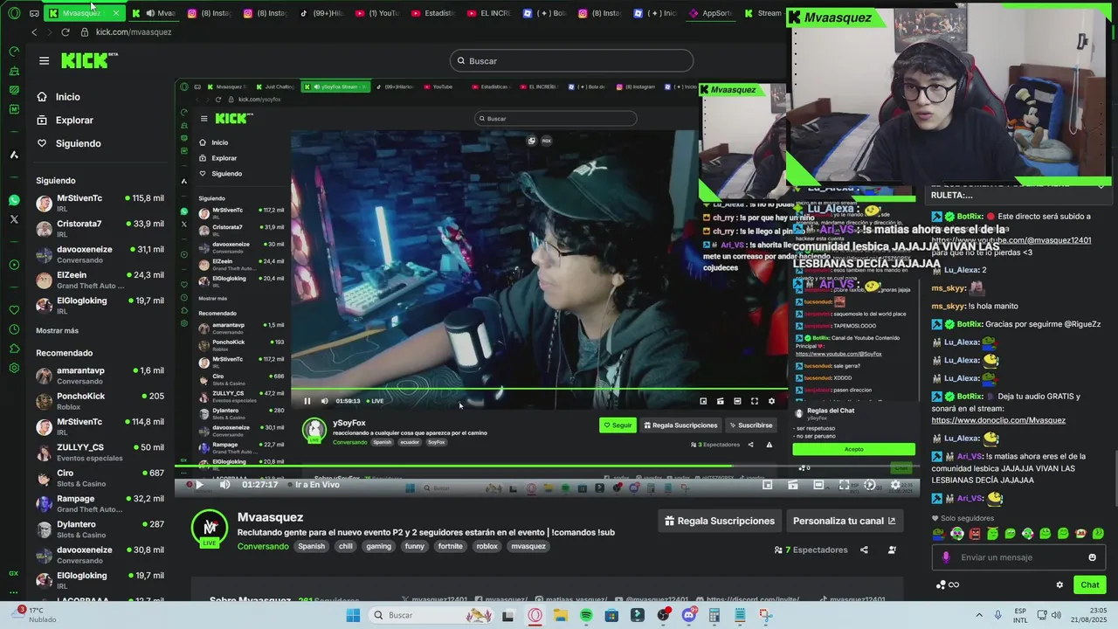Open WhatsApp in the Opera sidebar

(14, 200)
